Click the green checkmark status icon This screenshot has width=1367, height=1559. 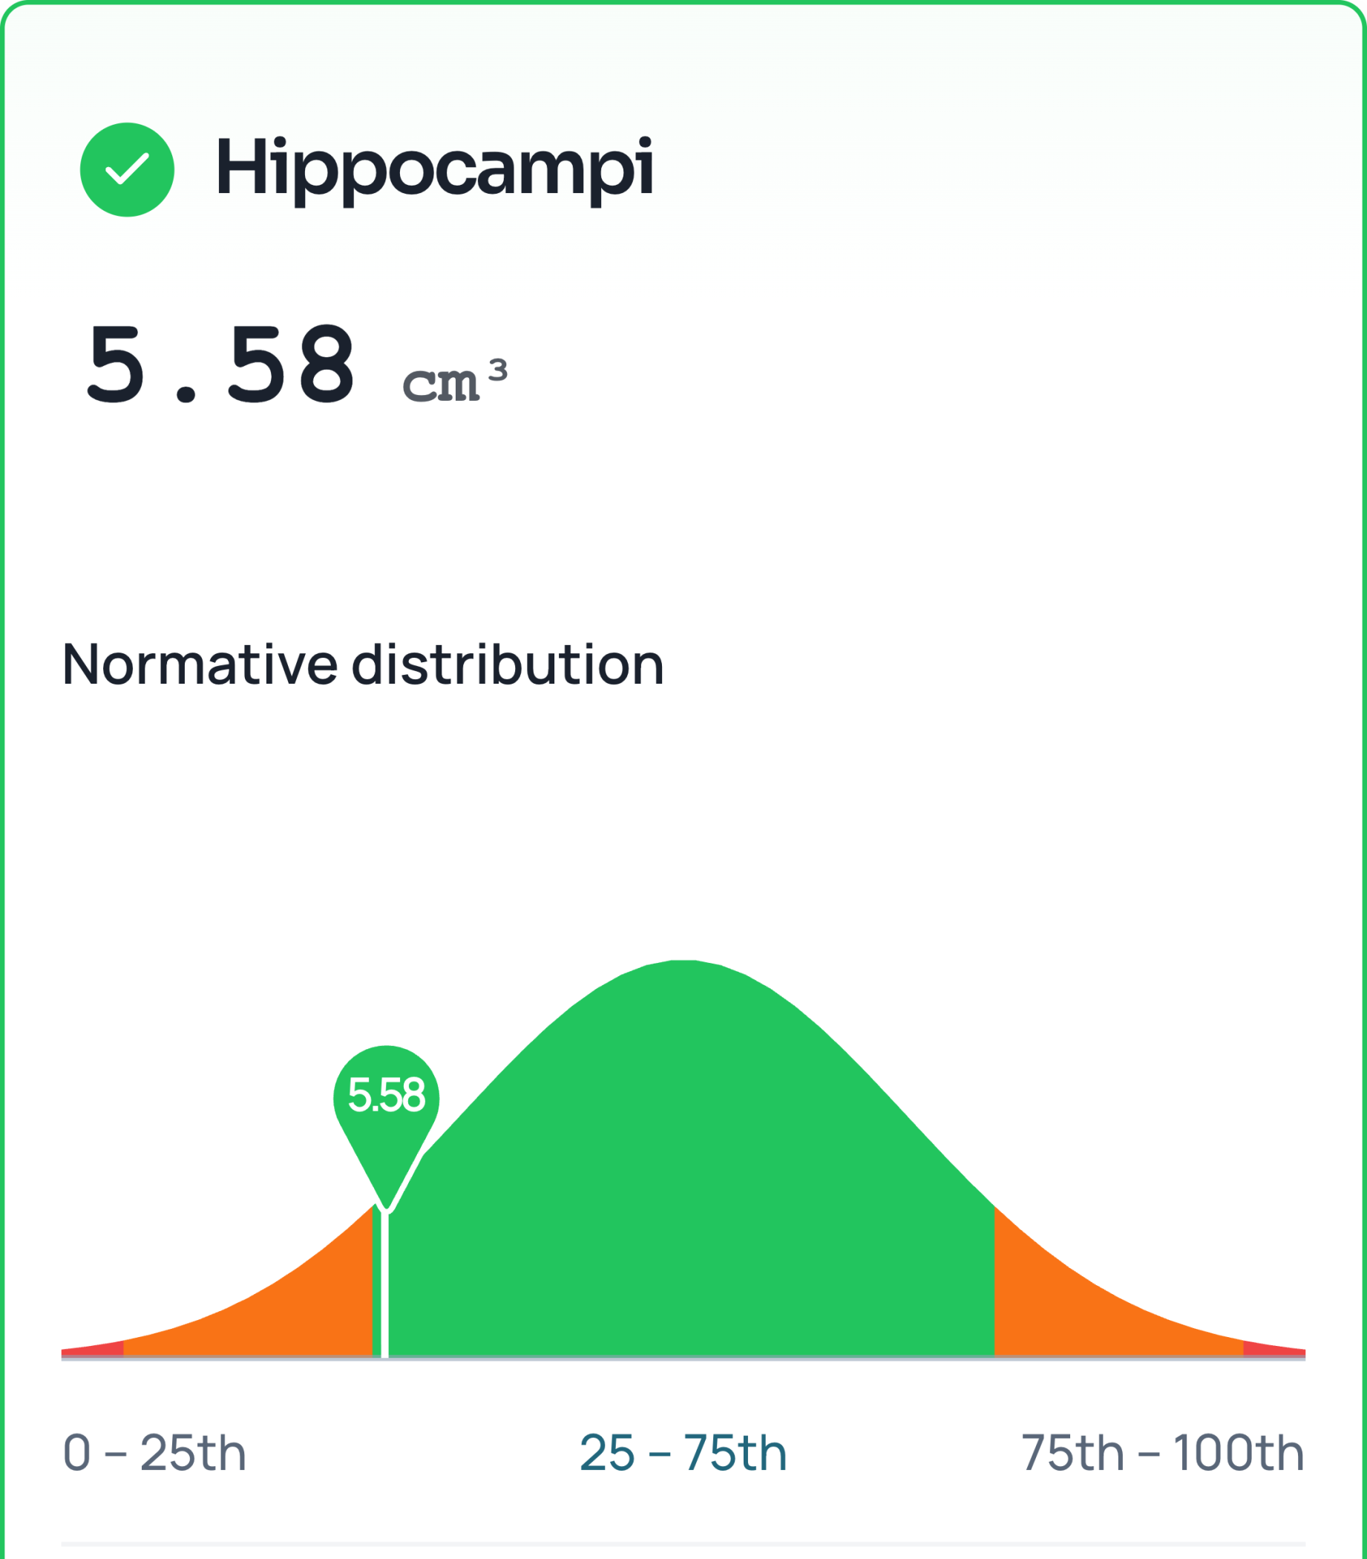(x=127, y=169)
